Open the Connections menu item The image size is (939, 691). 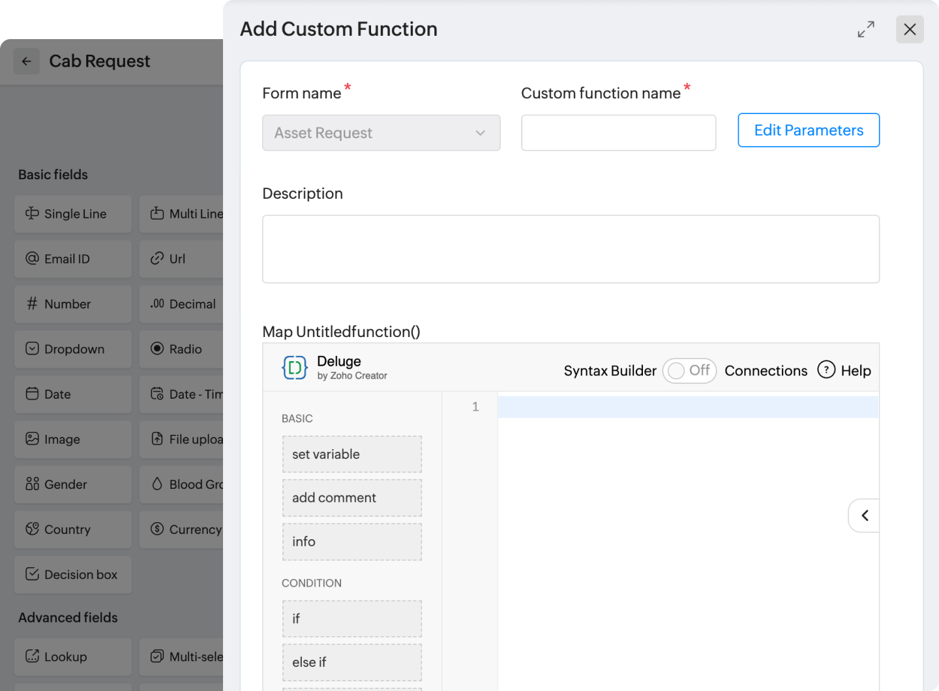click(x=766, y=370)
